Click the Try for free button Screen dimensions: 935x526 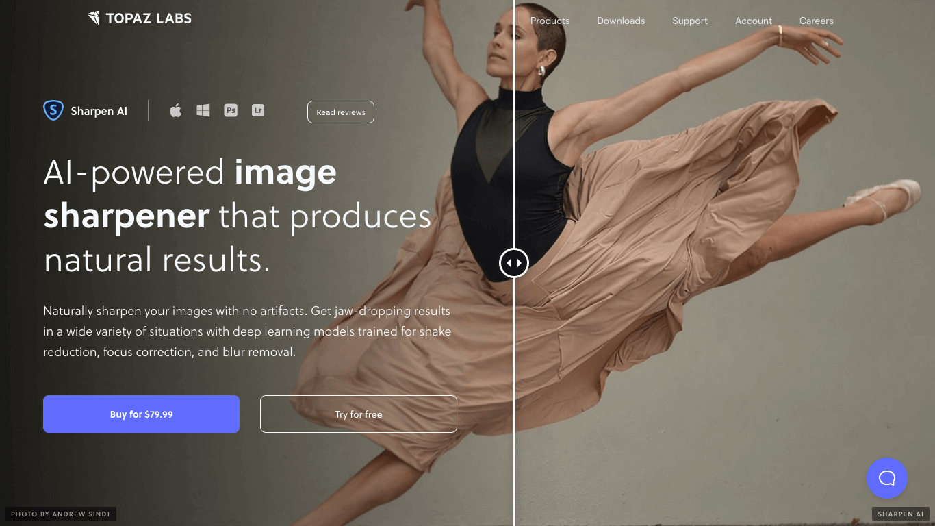tap(359, 414)
